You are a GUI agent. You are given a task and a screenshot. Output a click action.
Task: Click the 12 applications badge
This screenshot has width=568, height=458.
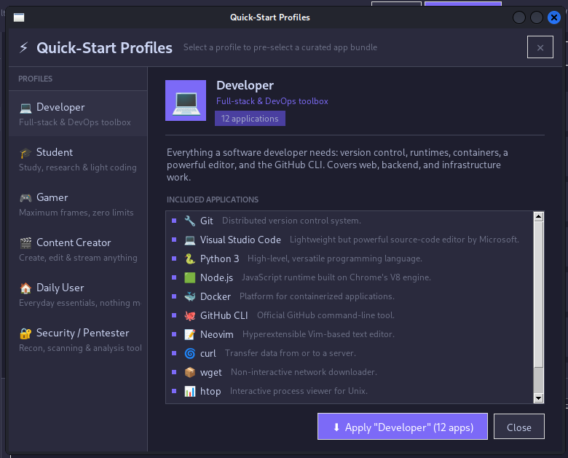250,119
